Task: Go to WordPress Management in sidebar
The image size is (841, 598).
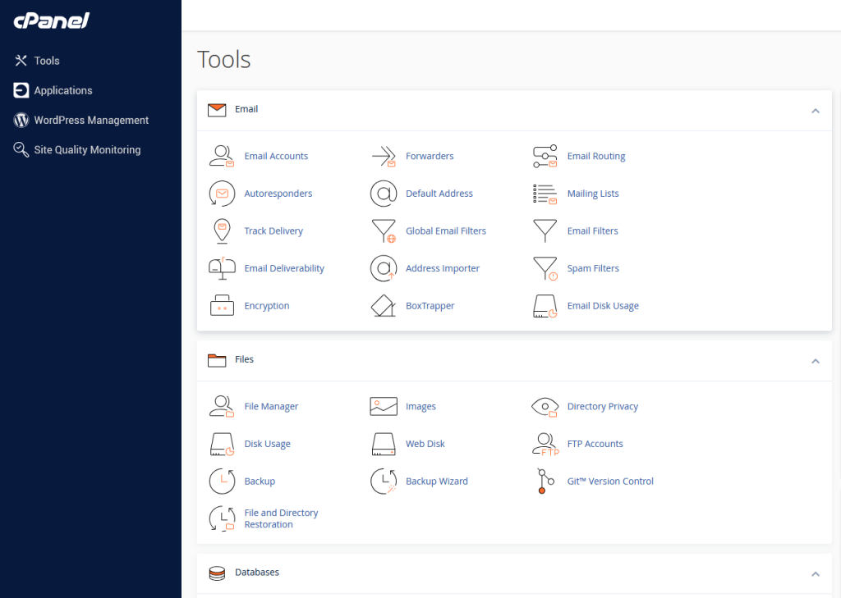Action: point(91,120)
